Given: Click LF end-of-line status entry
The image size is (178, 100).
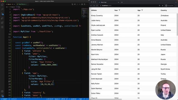Looking at the screenshot, I should point(67,99).
